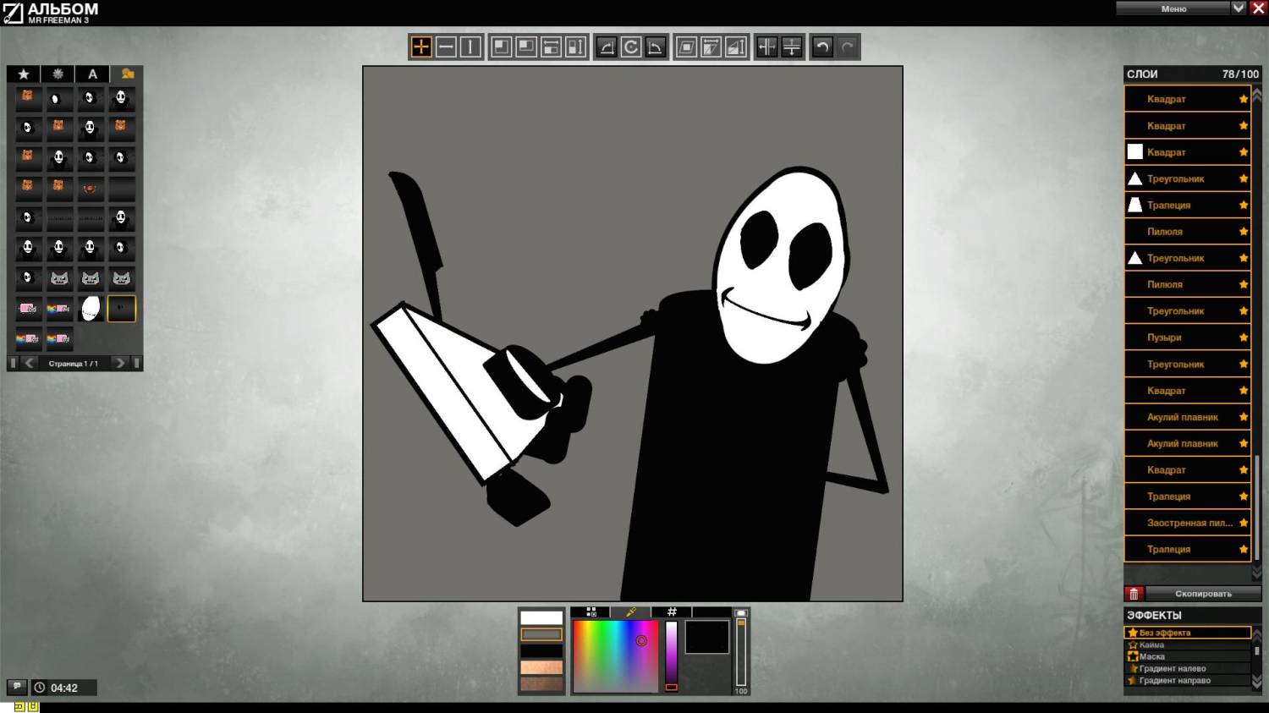
Task: Open the chat bubble icon near timer
Action: [16, 687]
